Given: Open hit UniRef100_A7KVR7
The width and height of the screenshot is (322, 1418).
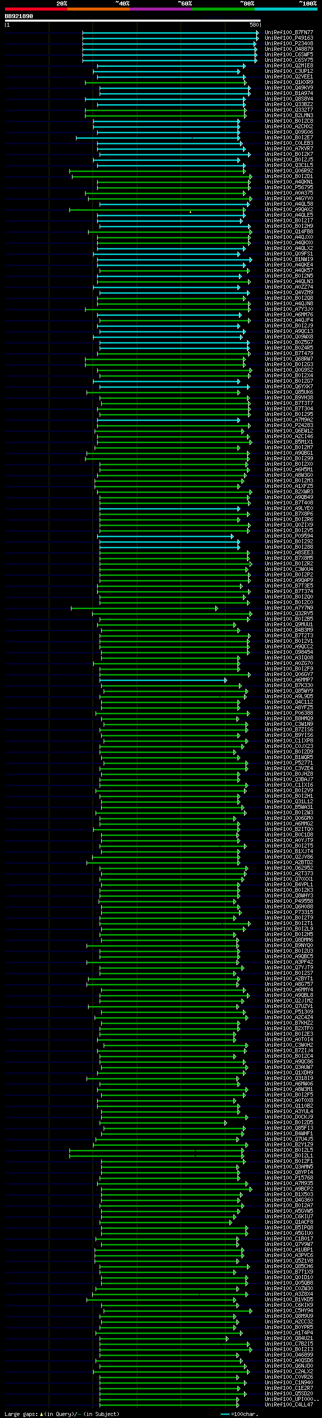Looking at the screenshot, I should pyautogui.click(x=289, y=148).
